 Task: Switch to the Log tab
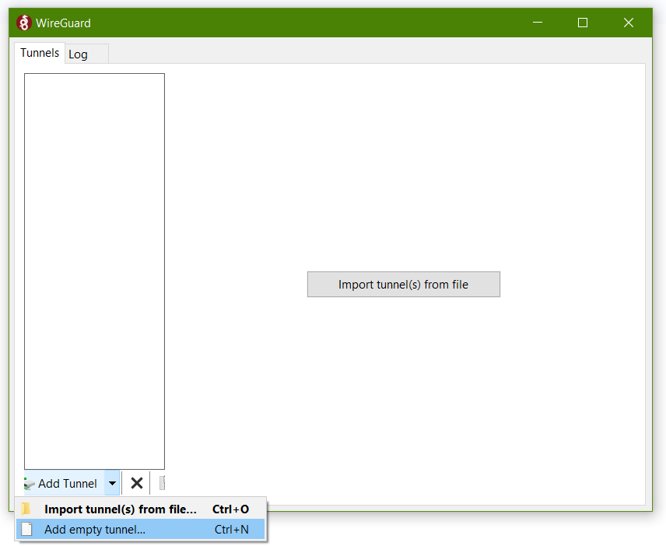pos(79,54)
